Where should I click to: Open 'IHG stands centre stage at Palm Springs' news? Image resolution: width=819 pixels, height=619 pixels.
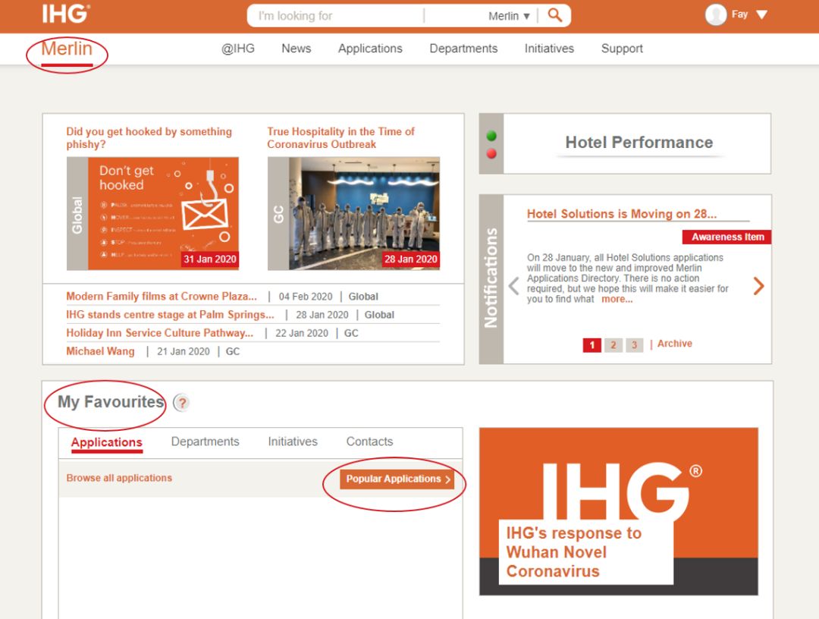[170, 315]
